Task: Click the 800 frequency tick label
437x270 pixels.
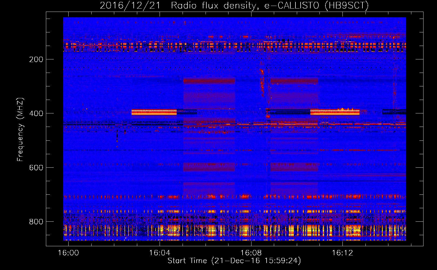Action: click(36, 222)
